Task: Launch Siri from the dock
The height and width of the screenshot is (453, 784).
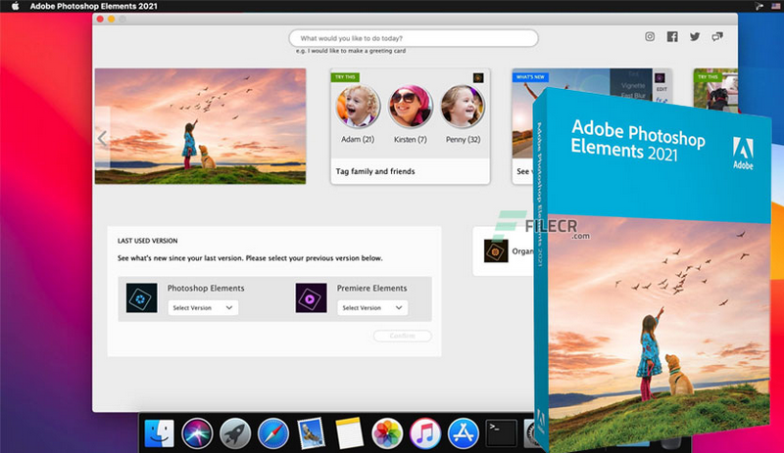Action: coord(197,433)
